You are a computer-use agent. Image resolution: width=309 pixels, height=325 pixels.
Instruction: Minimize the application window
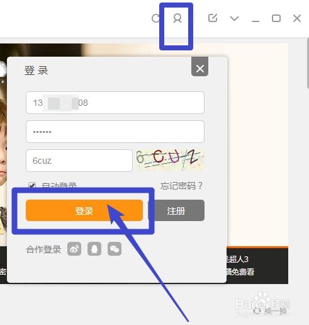(256, 21)
